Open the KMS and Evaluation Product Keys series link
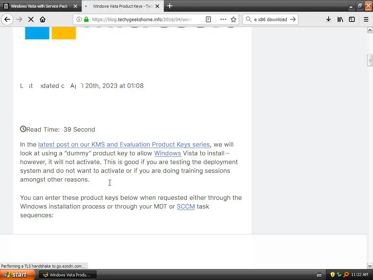373x280 pixels. (x=124, y=144)
